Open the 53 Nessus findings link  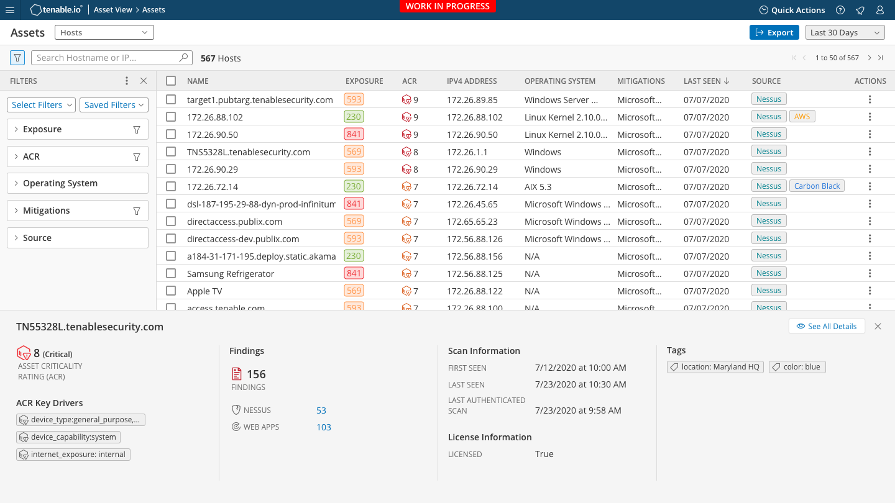pos(321,410)
